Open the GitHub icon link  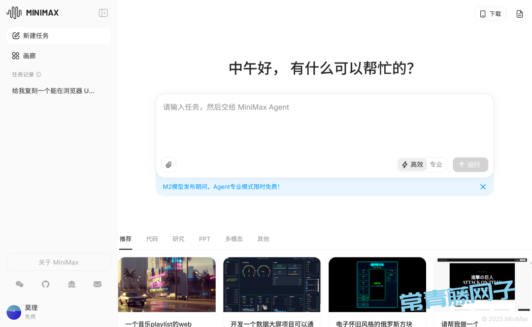click(x=46, y=284)
